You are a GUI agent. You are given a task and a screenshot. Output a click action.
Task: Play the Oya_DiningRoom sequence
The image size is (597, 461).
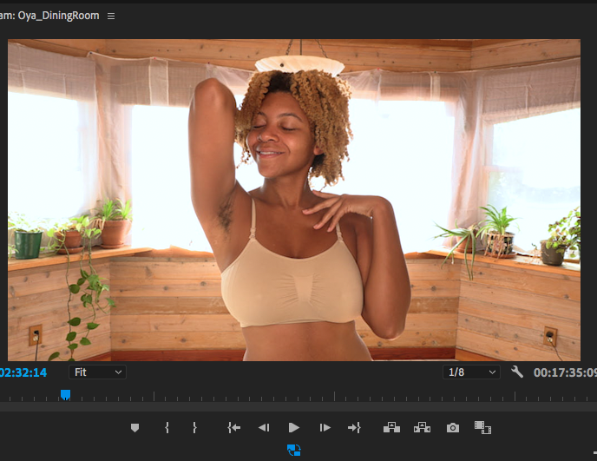293,428
